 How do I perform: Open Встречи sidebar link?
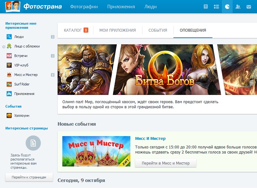pyautogui.click(x=21, y=56)
